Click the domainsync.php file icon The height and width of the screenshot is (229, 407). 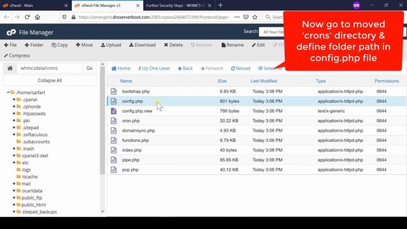click(x=114, y=130)
